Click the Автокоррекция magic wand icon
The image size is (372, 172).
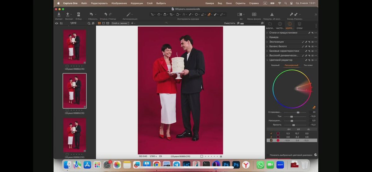click(128, 15)
